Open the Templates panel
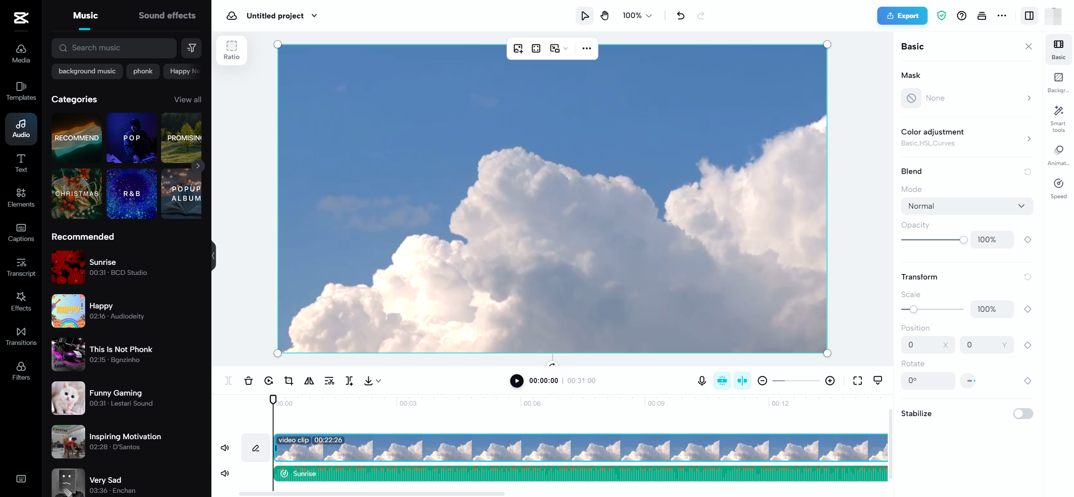This screenshot has height=497, width=1074. 21,91
